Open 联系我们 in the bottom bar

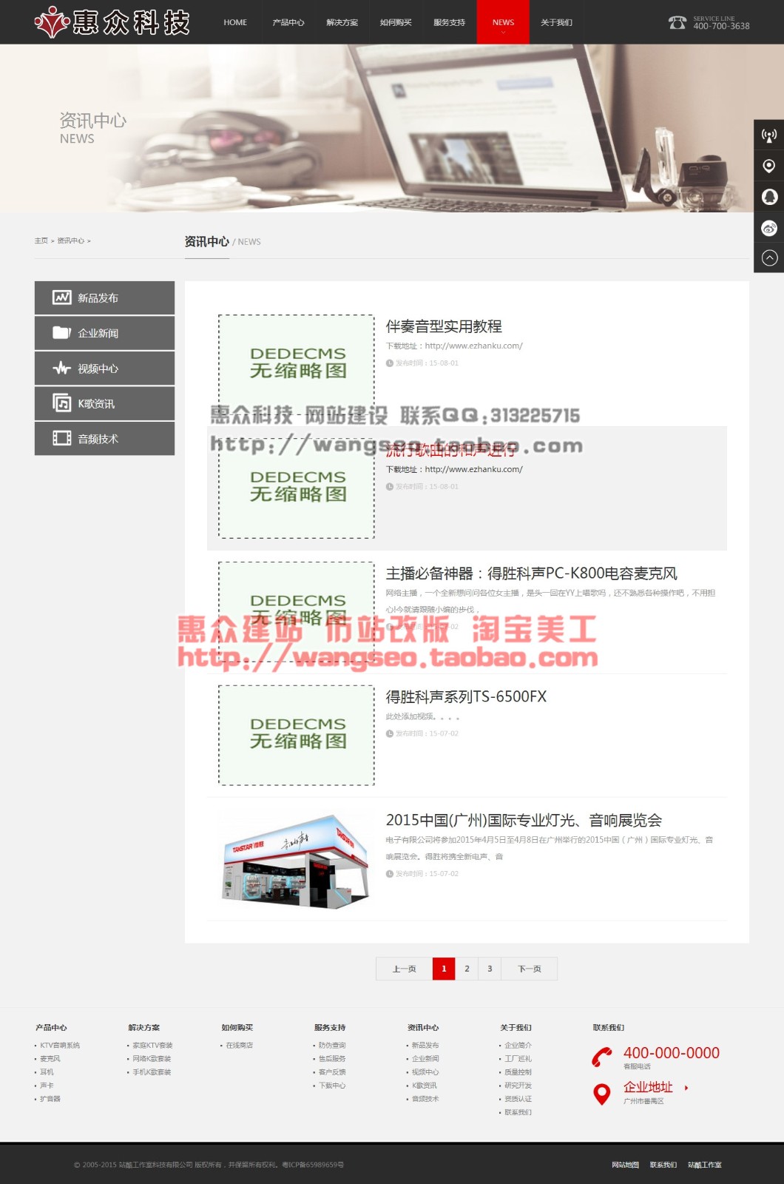click(x=663, y=1165)
